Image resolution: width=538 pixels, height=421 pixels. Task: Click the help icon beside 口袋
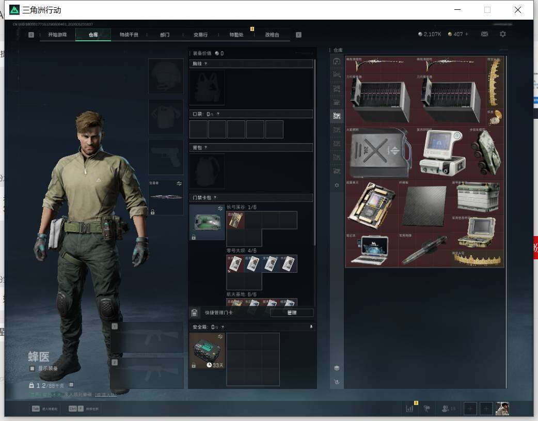[x=218, y=114]
